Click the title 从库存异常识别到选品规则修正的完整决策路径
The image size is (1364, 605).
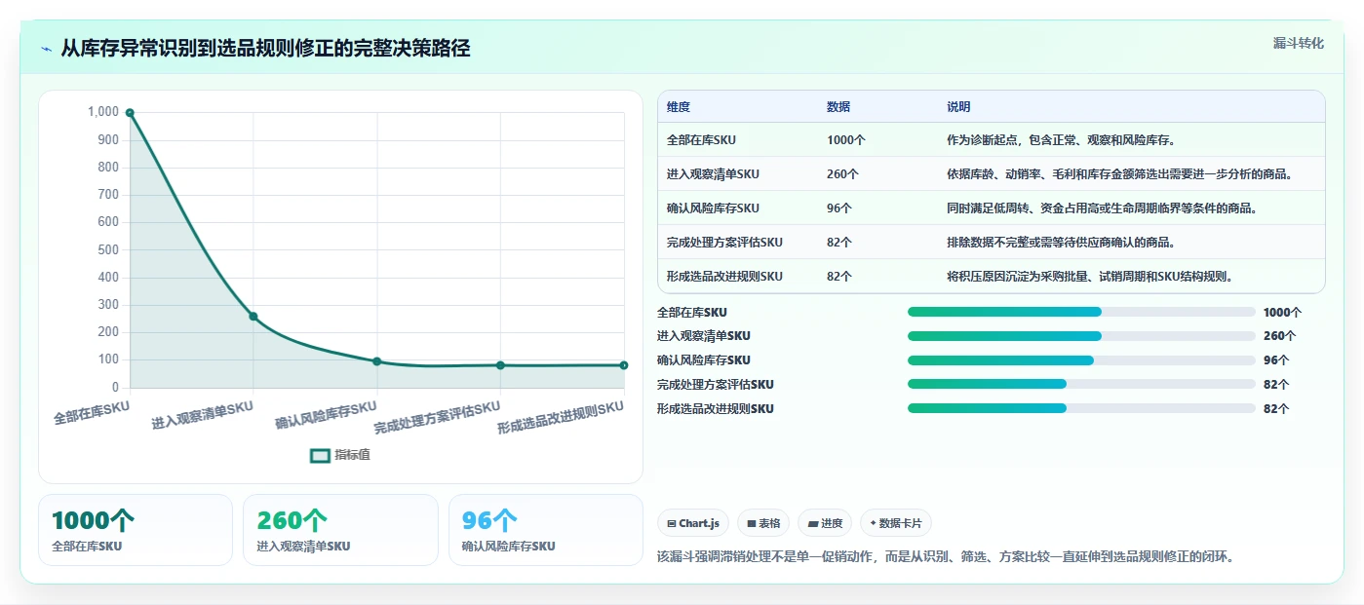point(265,49)
